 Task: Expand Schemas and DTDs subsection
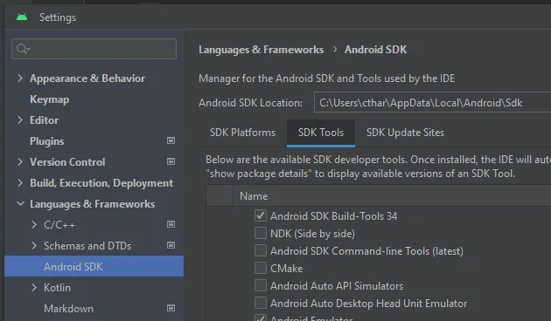(34, 246)
